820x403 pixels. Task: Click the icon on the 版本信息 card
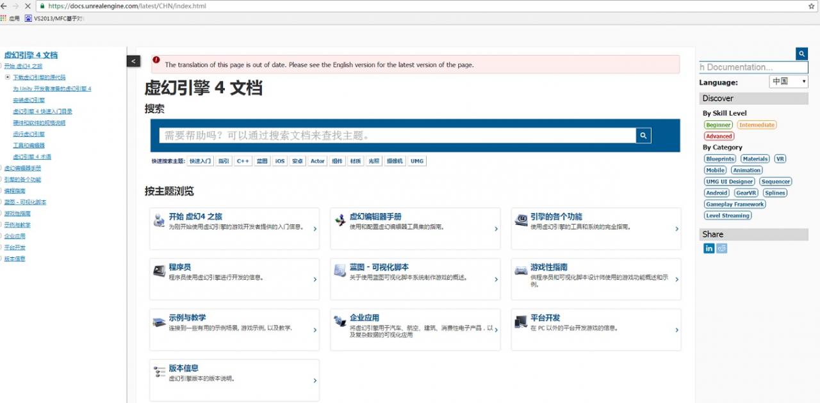pos(160,372)
